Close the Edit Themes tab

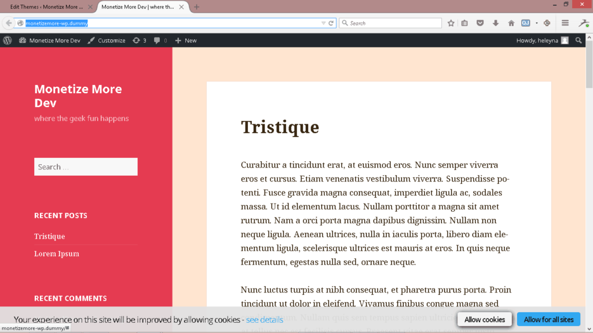90,7
